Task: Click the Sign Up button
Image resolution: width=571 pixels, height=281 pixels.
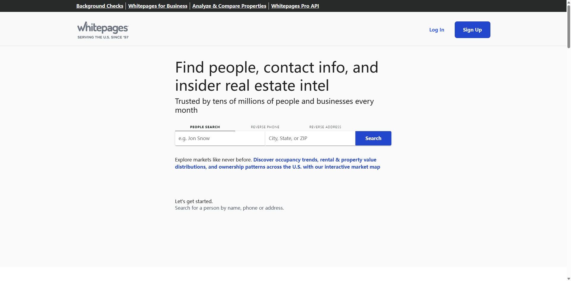Action: (x=472, y=30)
